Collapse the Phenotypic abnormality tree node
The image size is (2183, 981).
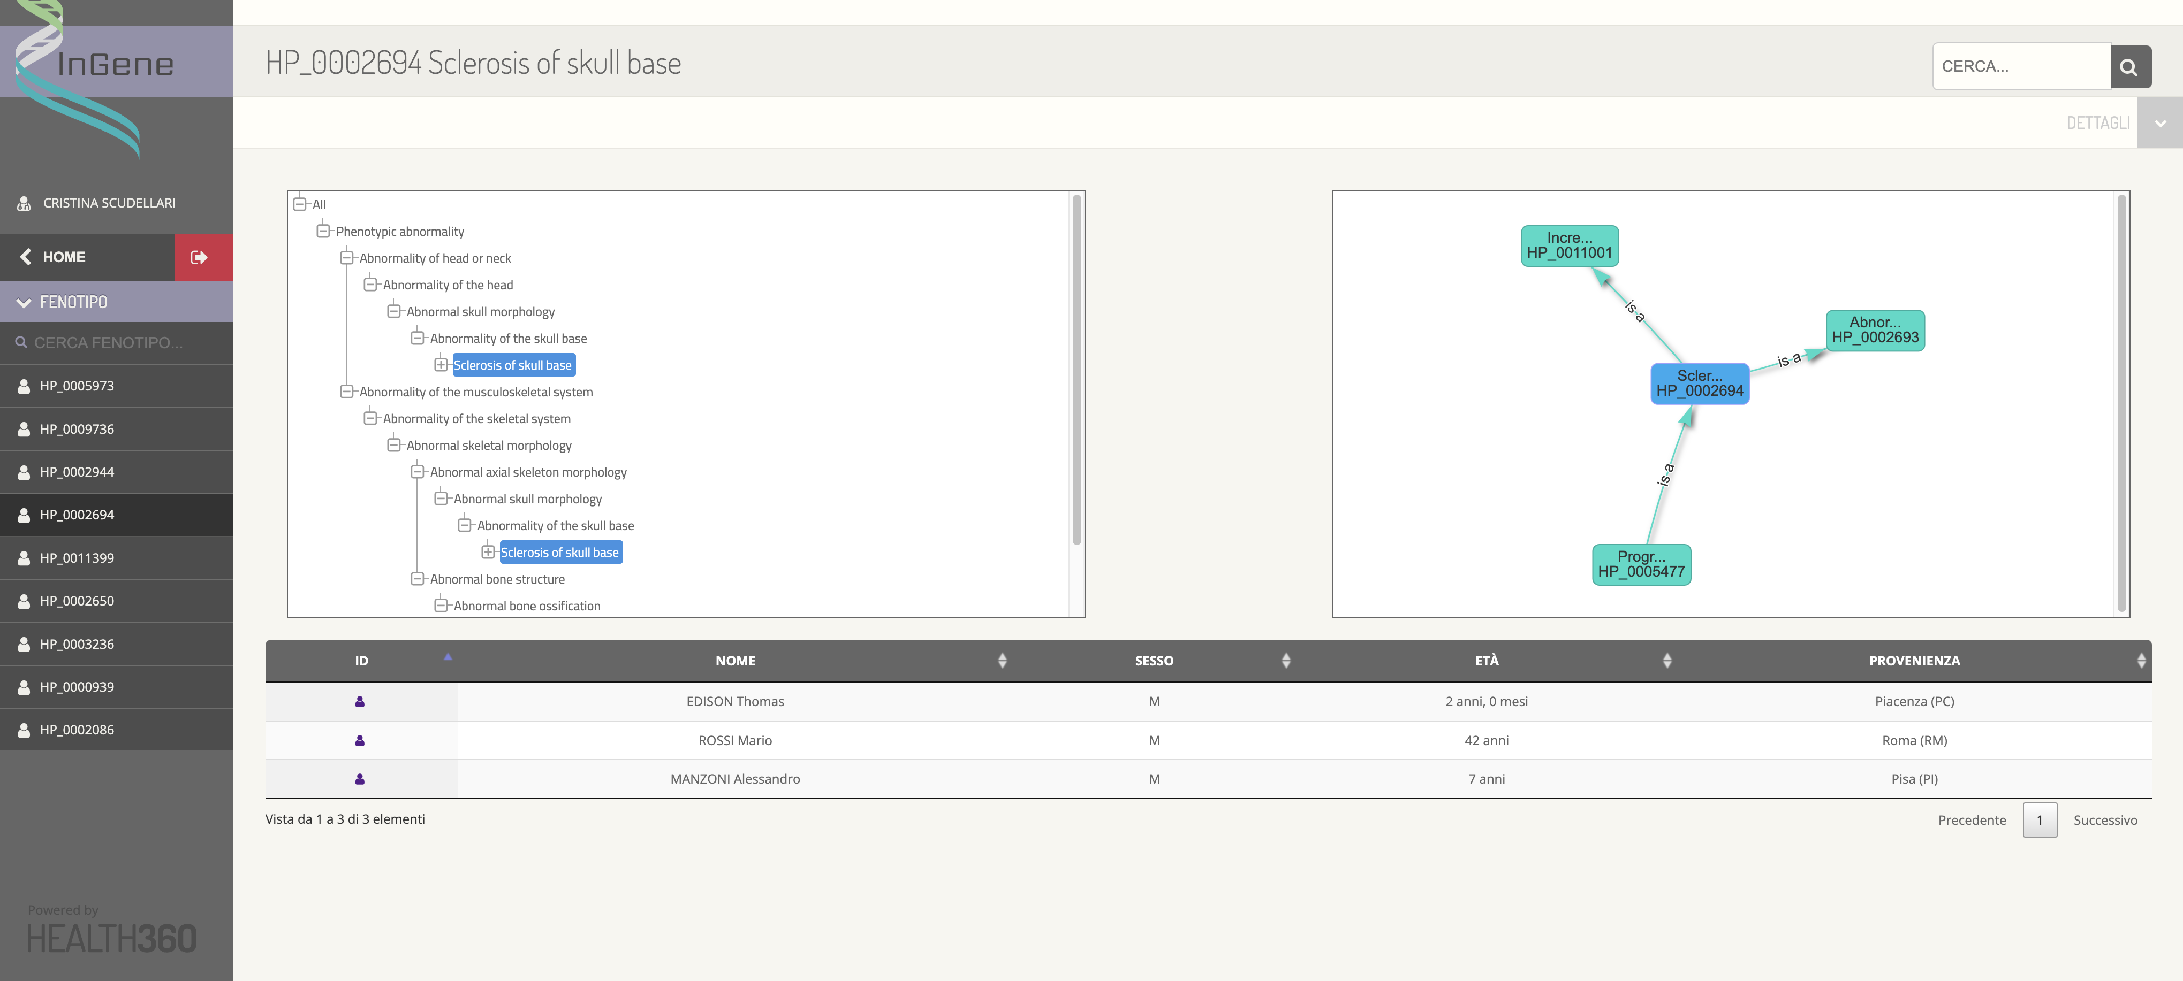tap(323, 231)
